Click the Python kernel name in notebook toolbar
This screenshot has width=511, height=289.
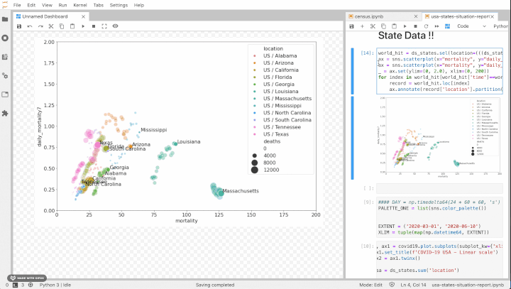[x=500, y=26]
